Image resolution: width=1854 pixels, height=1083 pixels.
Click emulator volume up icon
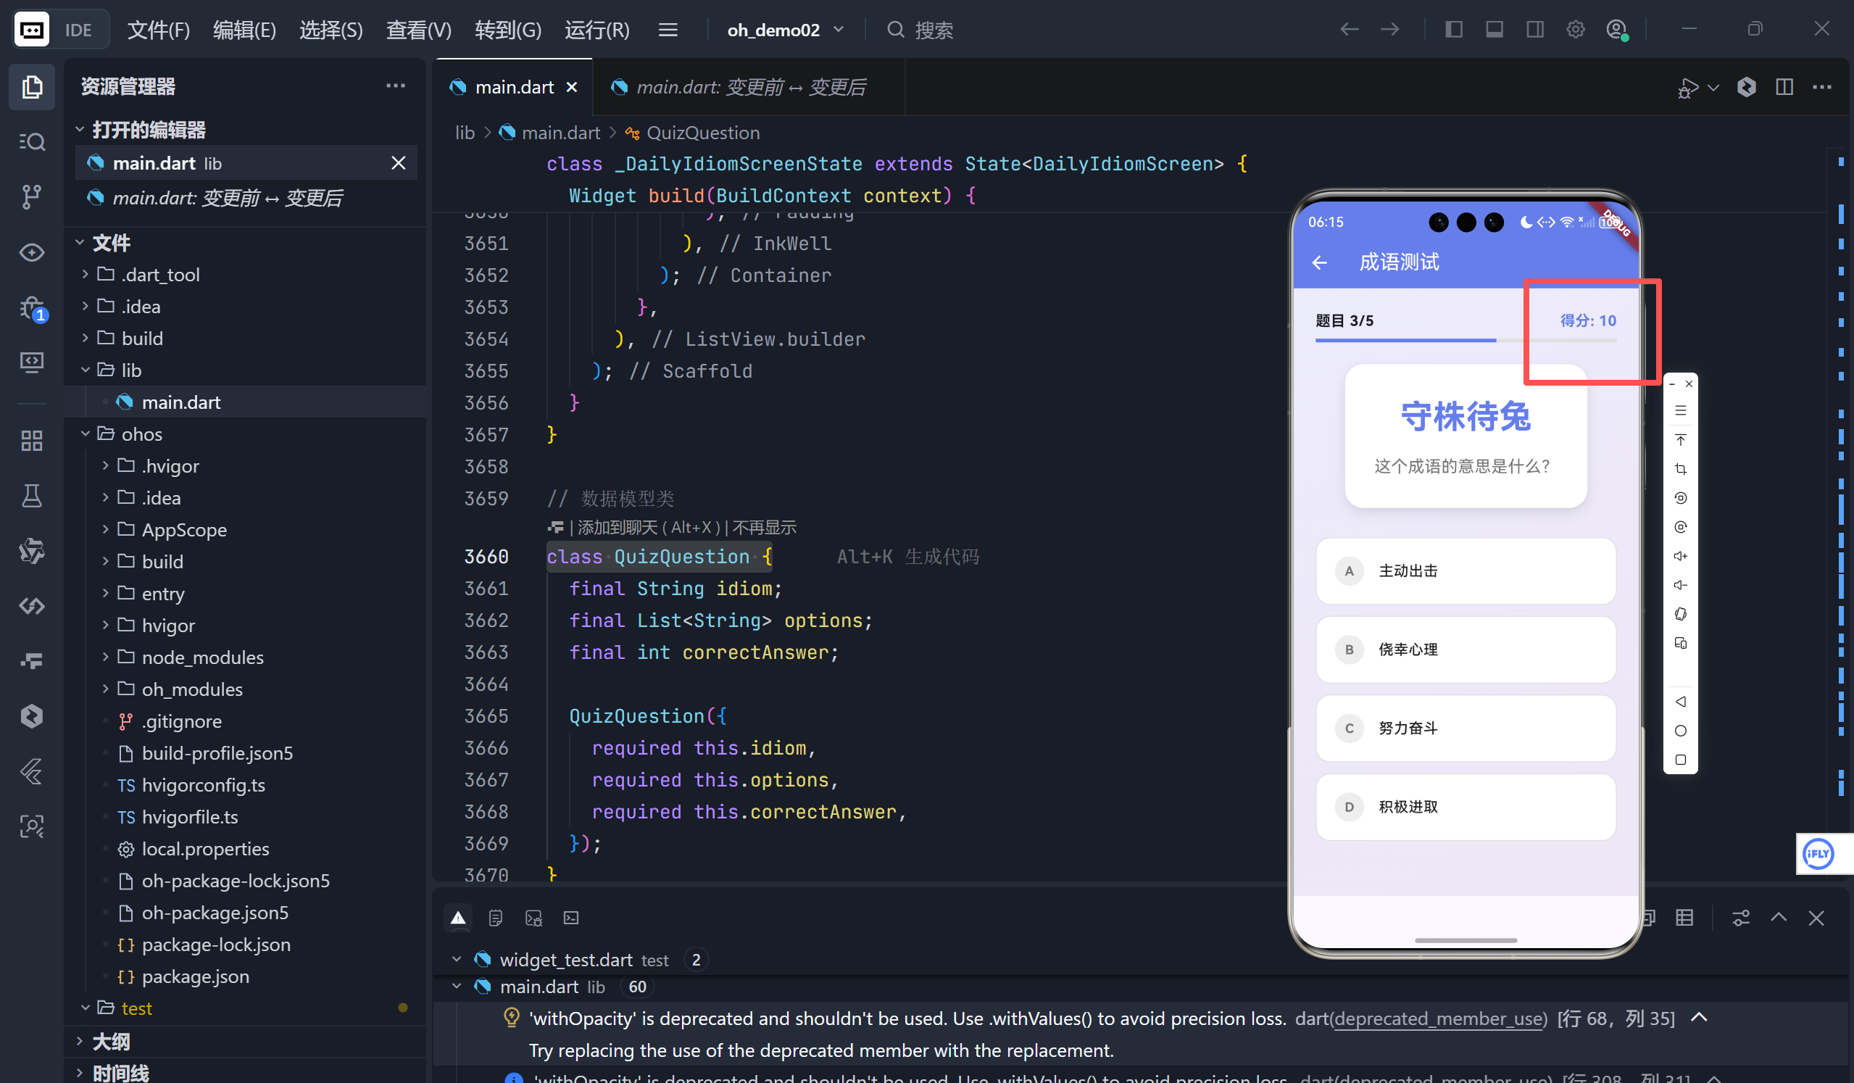[1680, 556]
